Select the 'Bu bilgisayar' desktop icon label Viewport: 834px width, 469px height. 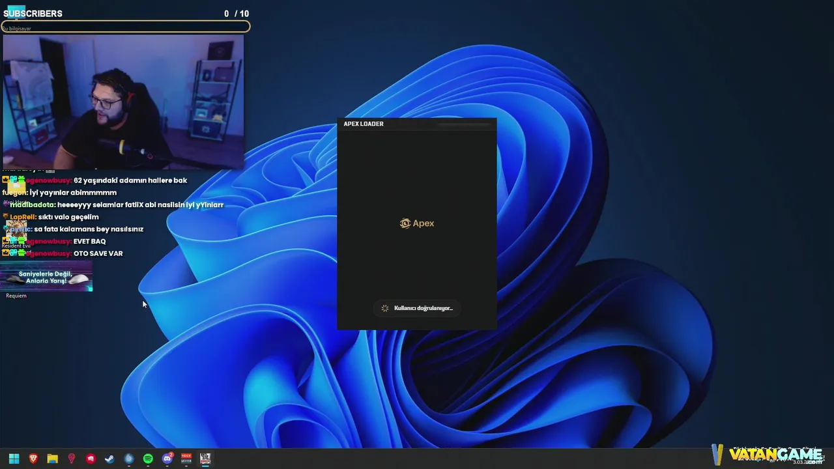17,29
